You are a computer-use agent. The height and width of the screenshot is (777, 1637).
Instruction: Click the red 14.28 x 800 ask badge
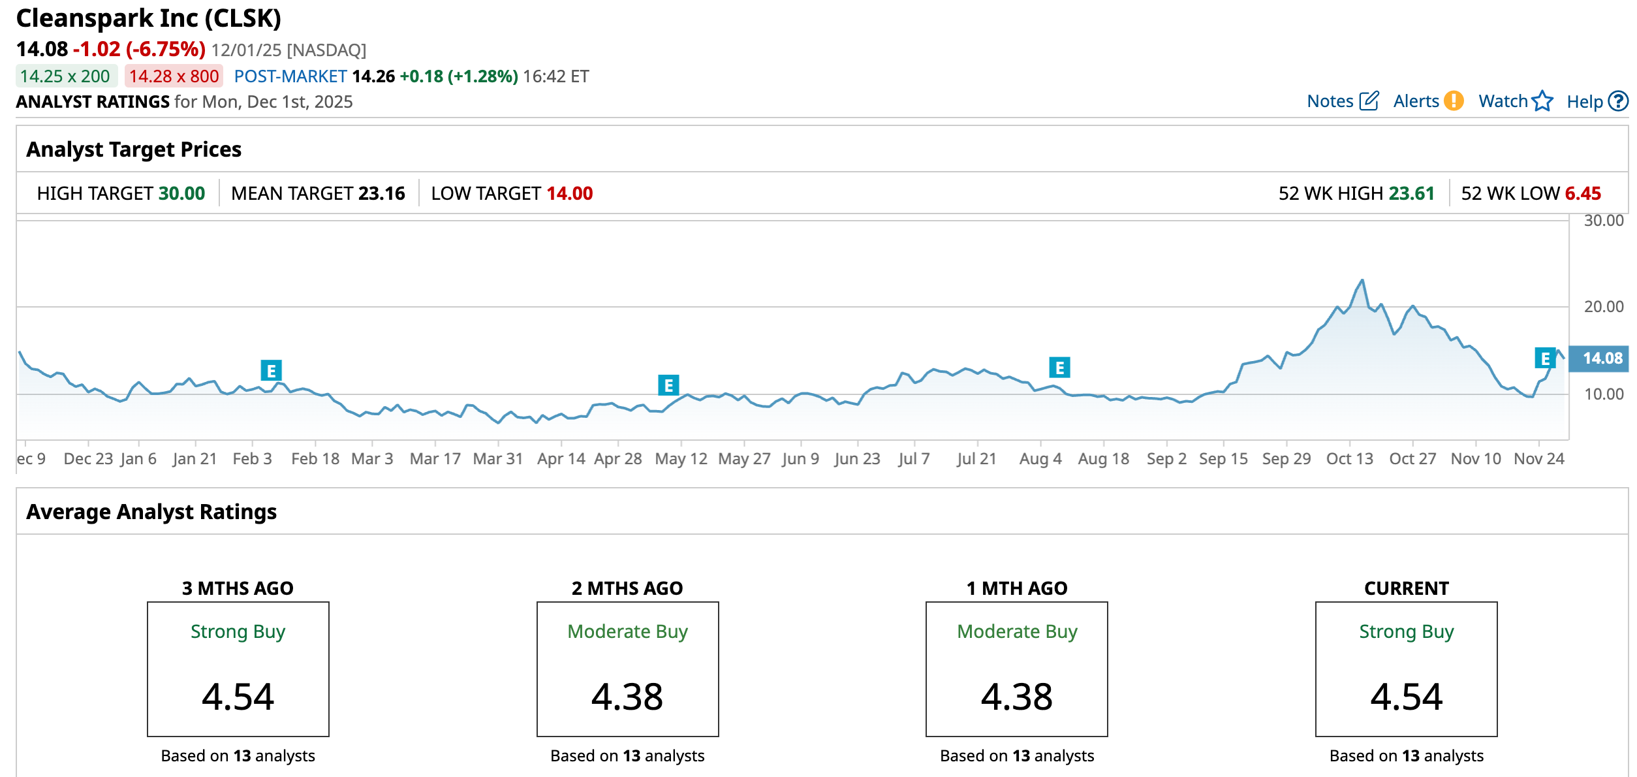174,76
